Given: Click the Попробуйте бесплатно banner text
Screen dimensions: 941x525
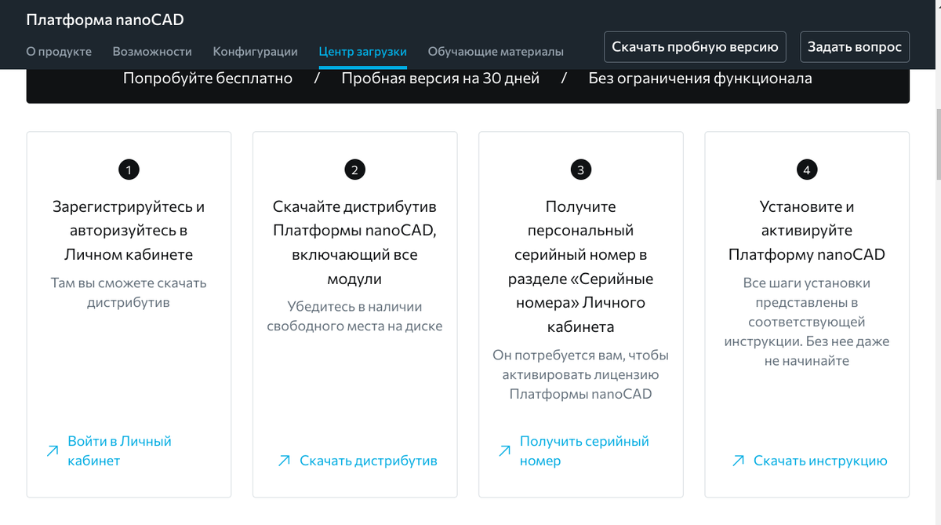Looking at the screenshot, I should pyautogui.click(x=208, y=78).
